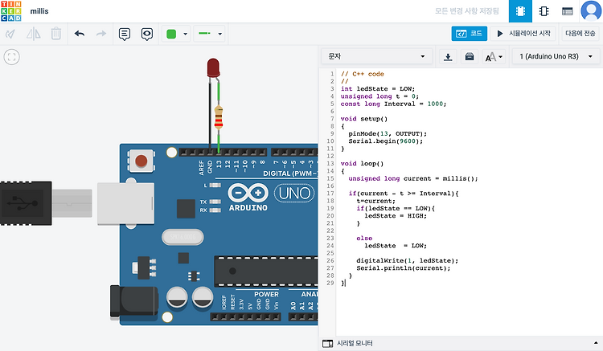Change the code font size
603x351 pixels.
[x=494, y=57]
